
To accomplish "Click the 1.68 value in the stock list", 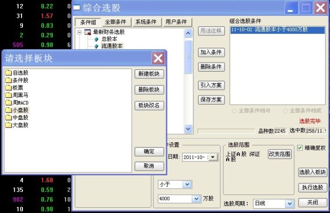I will point(47,180).
